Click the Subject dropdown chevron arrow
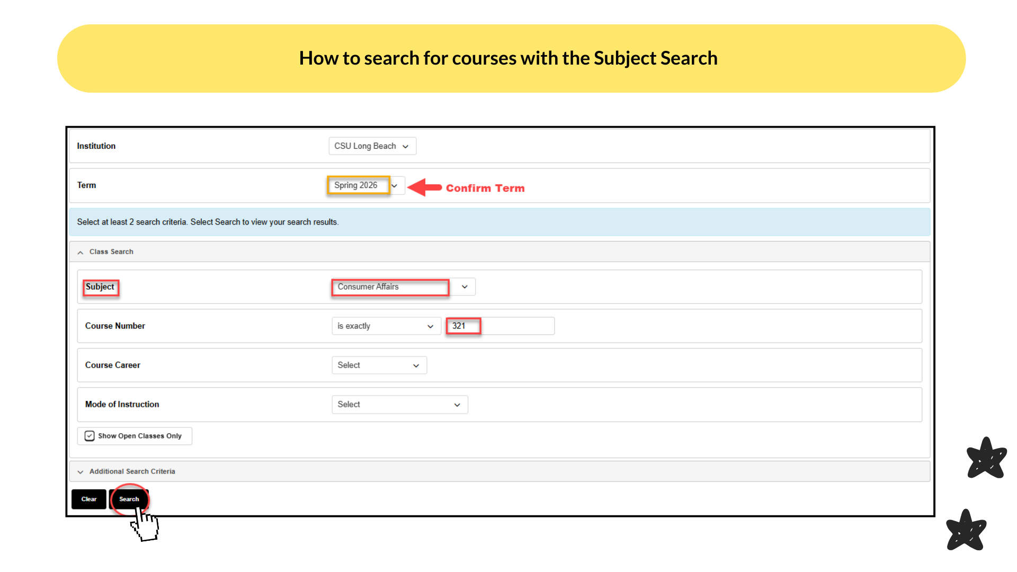 click(x=464, y=287)
